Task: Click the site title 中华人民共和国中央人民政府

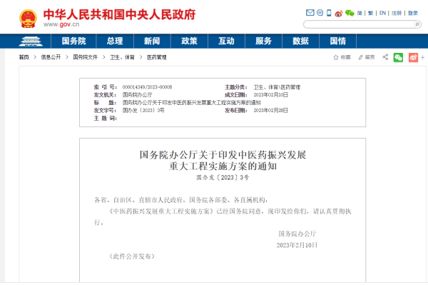Action: pos(120,14)
